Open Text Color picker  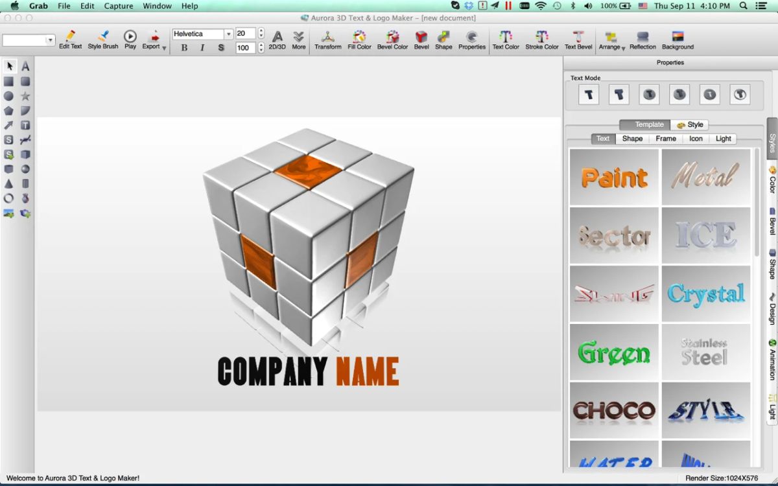coord(505,39)
